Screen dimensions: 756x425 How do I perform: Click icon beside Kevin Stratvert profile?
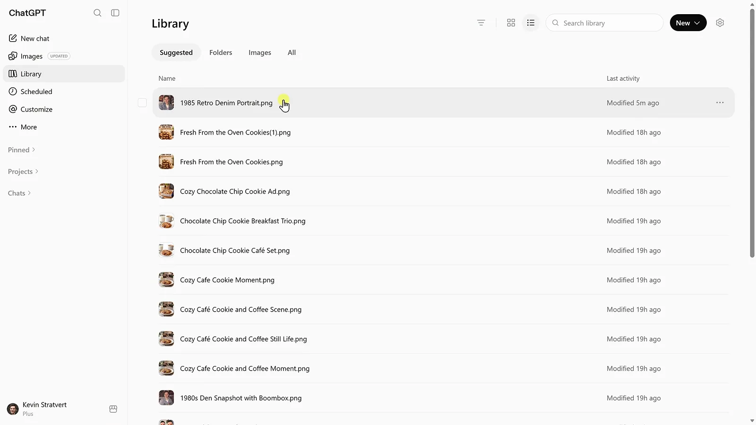[113, 409]
